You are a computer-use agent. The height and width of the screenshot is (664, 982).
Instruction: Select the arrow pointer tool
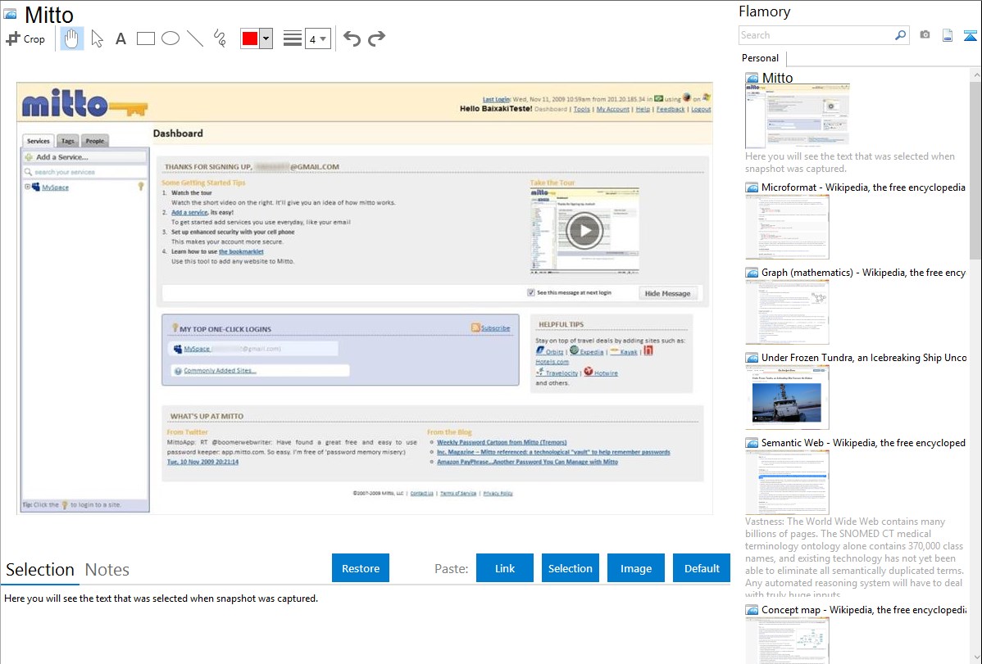97,38
